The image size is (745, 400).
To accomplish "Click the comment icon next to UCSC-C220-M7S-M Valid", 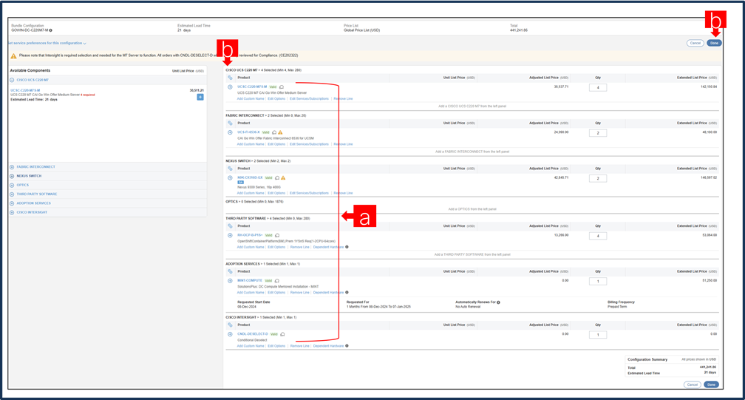I will (x=282, y=87).
